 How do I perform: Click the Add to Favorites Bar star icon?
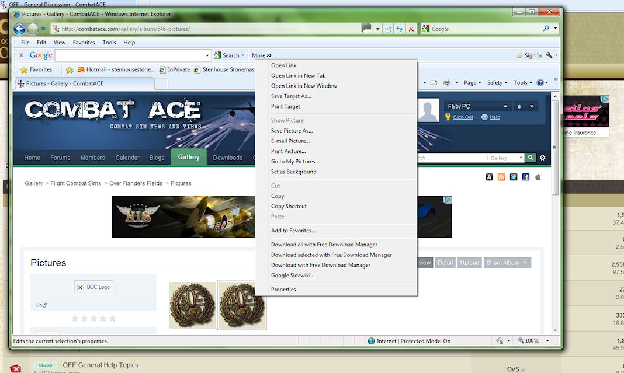[x=70, y=69]
